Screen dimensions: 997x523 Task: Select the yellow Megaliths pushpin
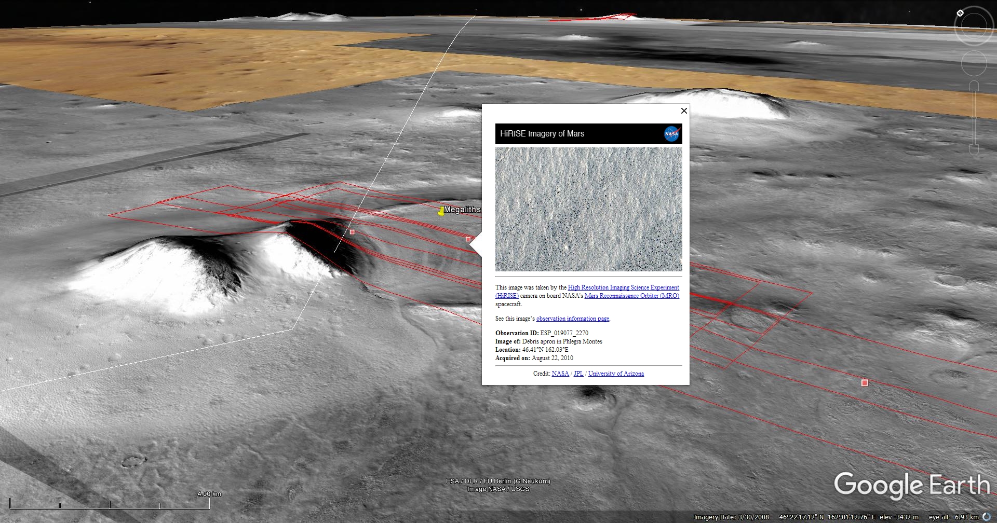tap(441, 211)
